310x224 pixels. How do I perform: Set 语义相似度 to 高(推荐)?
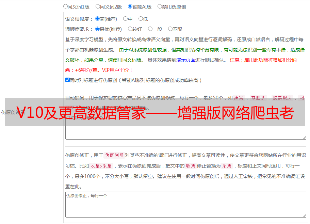pyautogui.click(x=97, y=19)
